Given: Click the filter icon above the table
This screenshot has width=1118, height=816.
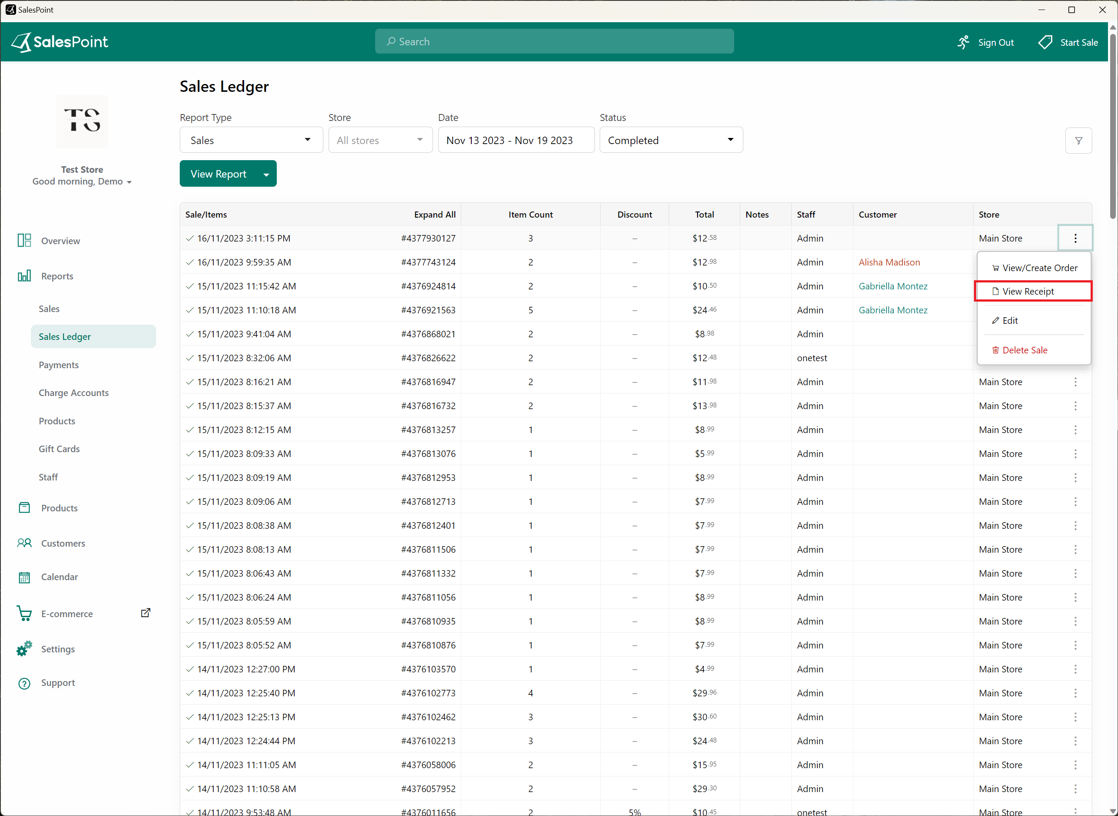Looking at the screenshot, I should pos(1079,140).
